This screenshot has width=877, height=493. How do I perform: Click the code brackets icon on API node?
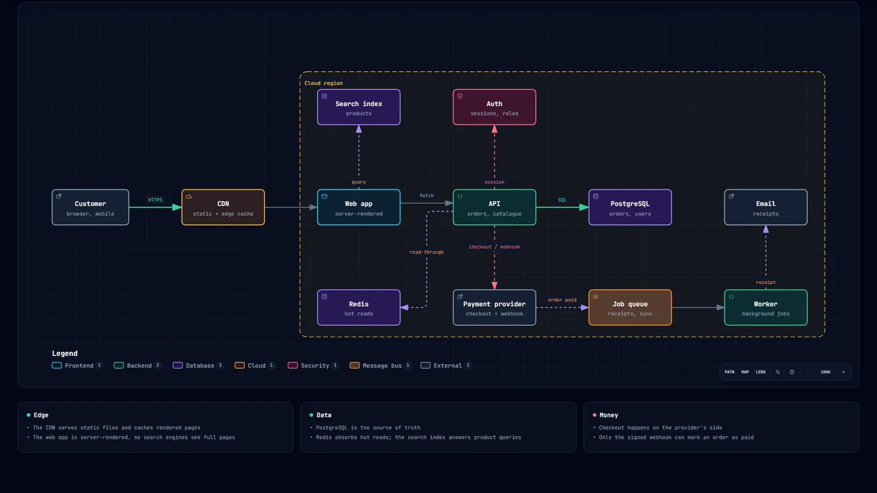(x=460, y=196)
